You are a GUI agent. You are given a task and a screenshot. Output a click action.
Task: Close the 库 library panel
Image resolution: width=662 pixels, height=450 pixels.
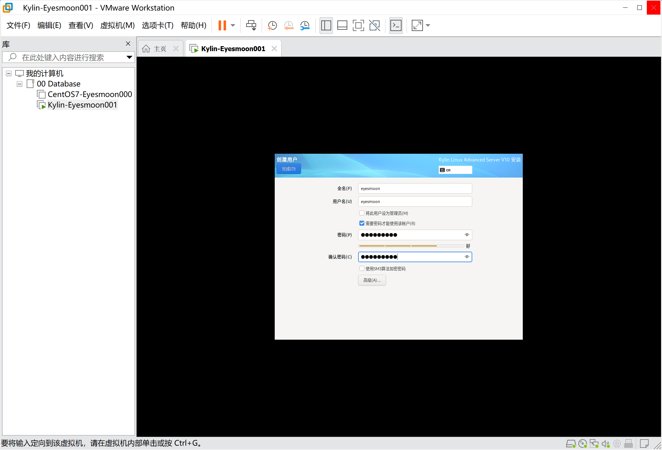tap(128, 44)
